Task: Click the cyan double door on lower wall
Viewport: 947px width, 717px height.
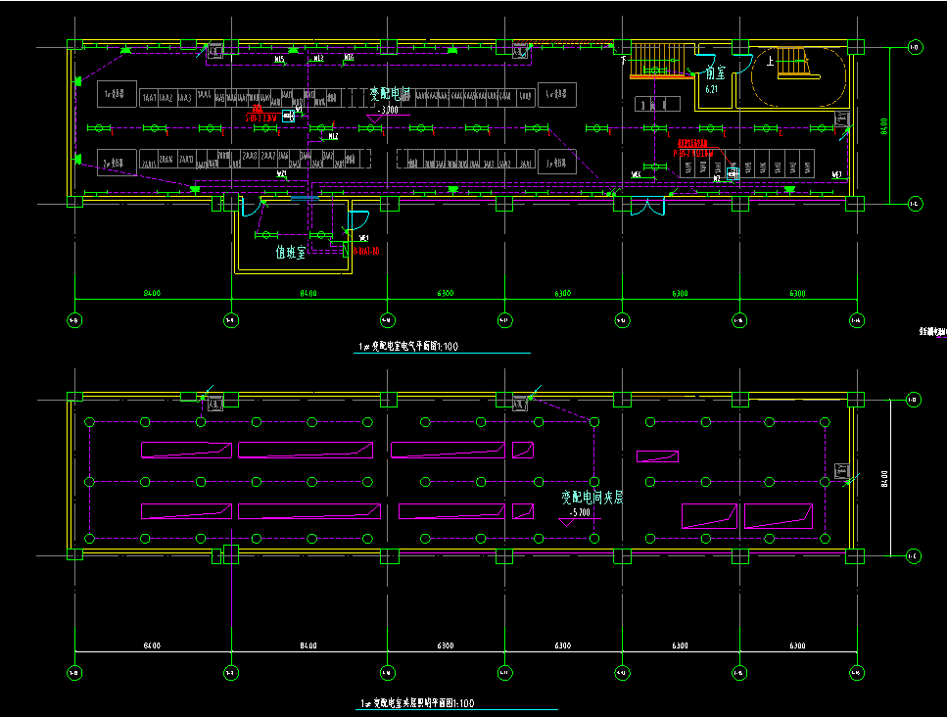Action: click(x=647, y=206)
